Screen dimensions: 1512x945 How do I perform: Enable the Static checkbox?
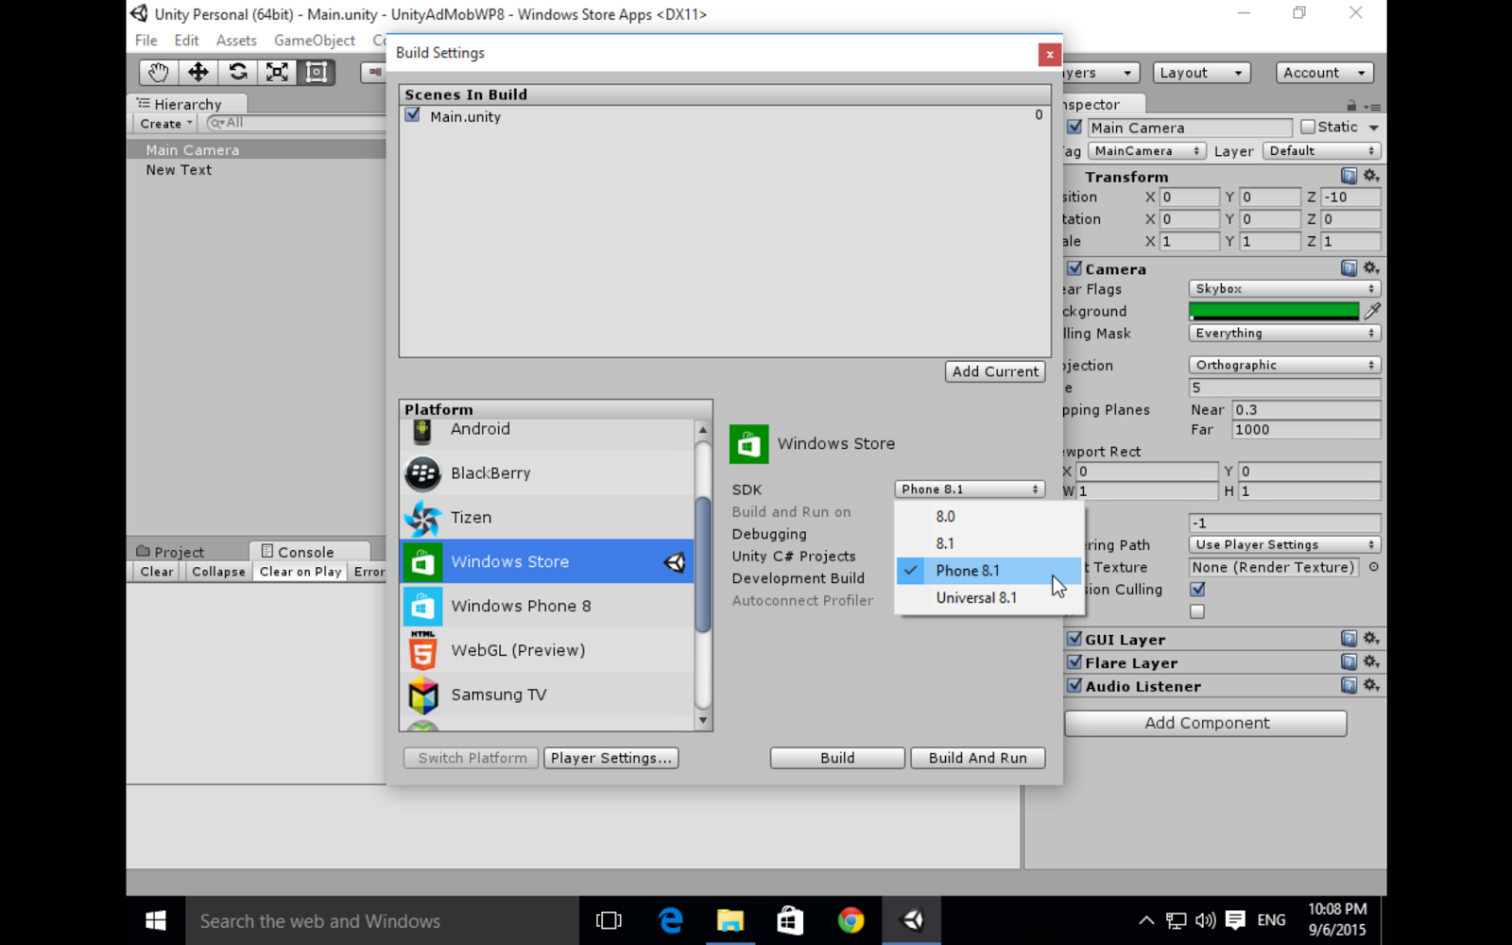click(1308, 127)
